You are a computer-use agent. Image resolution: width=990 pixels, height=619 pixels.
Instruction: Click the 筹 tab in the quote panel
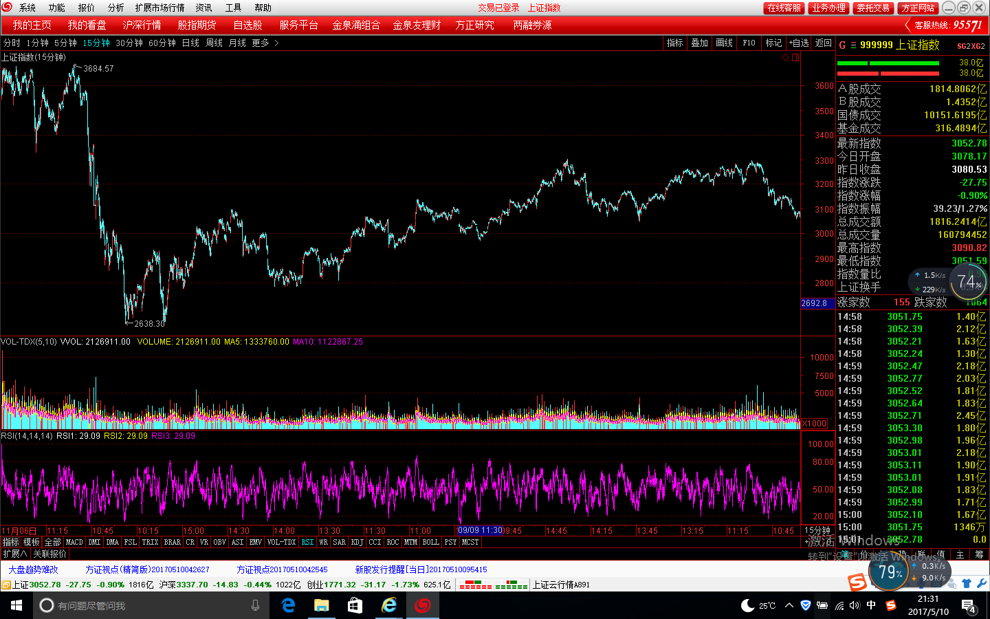click(x=979, y=554)
